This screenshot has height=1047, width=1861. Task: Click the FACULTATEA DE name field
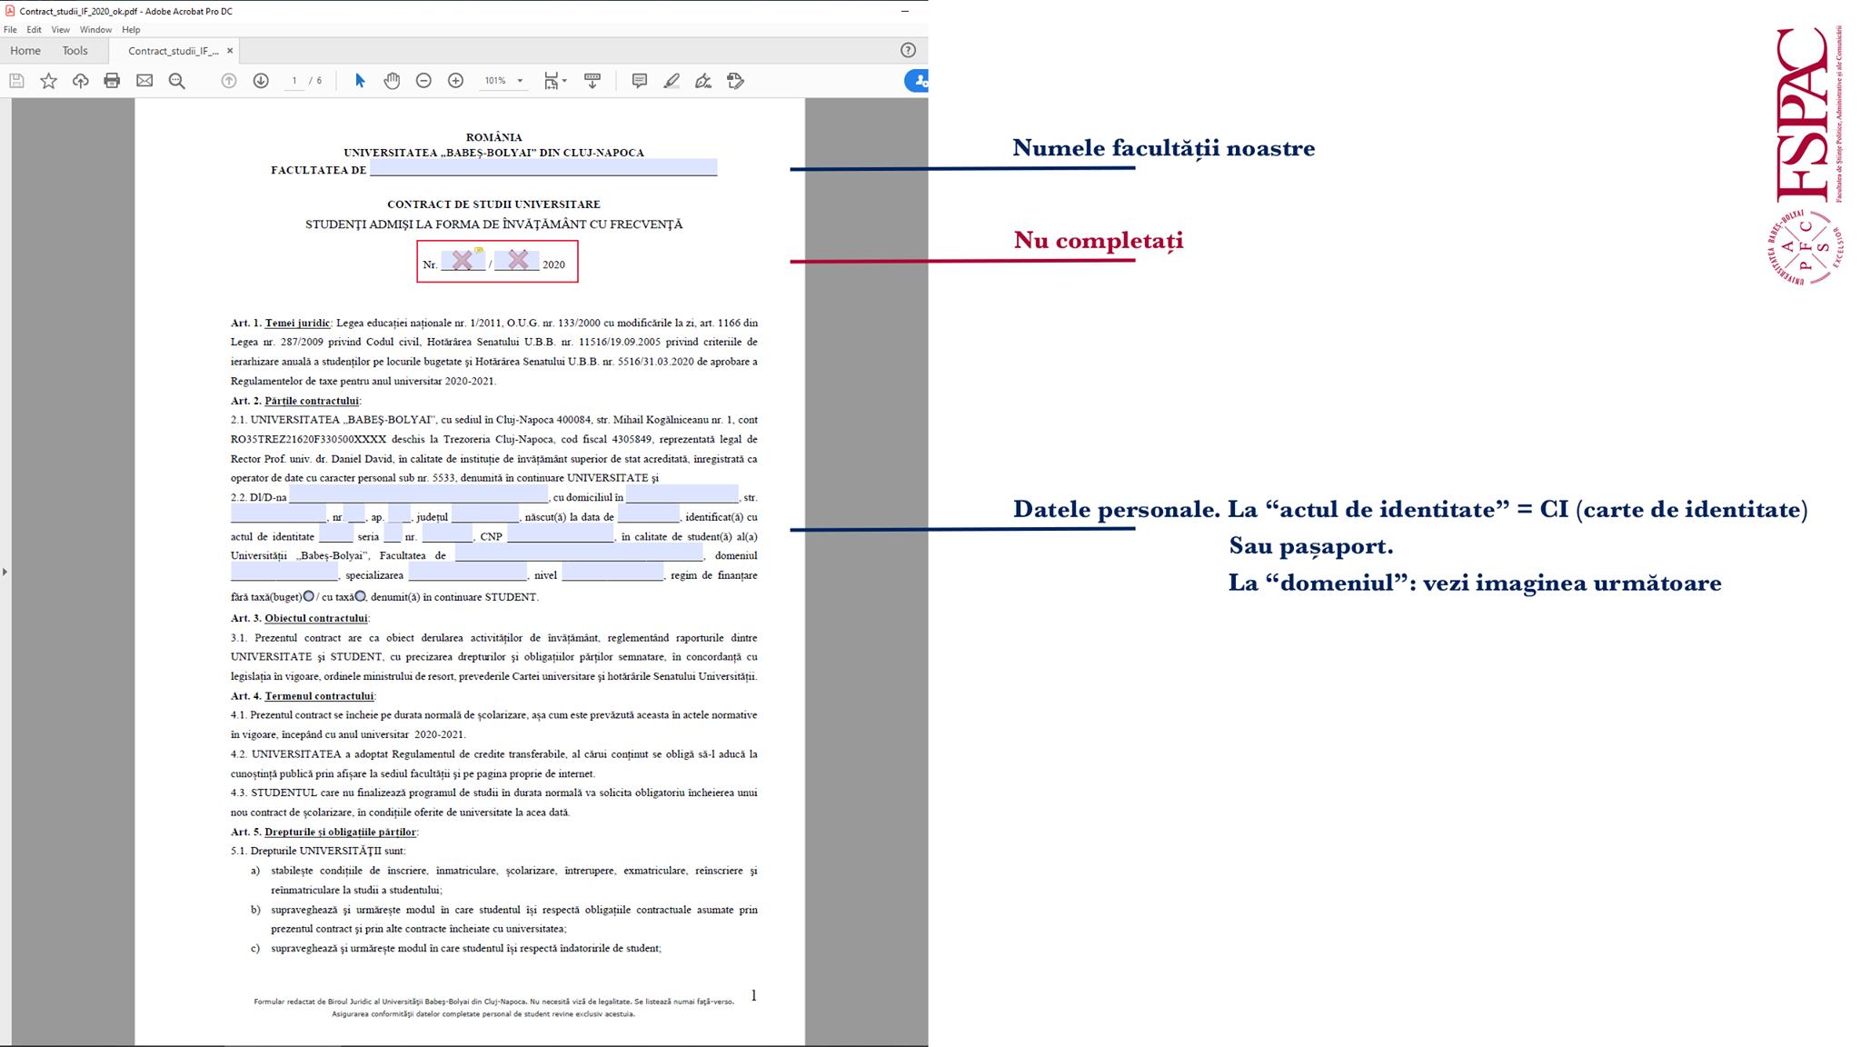[x=543, y=167]
